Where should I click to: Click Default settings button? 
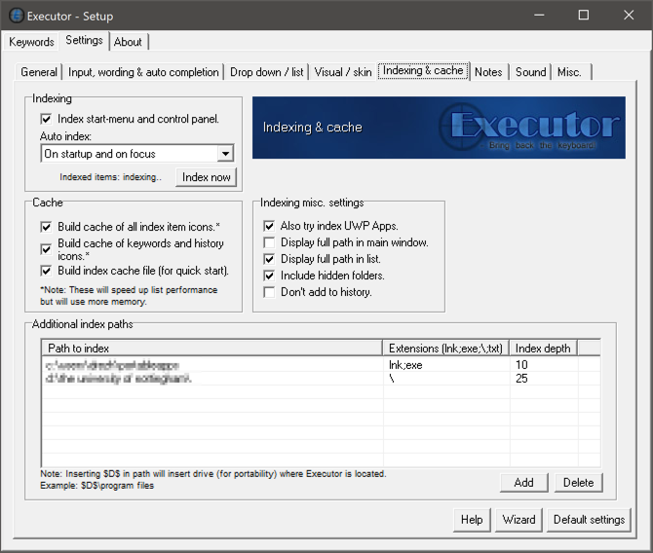click(x=590, y=520)
